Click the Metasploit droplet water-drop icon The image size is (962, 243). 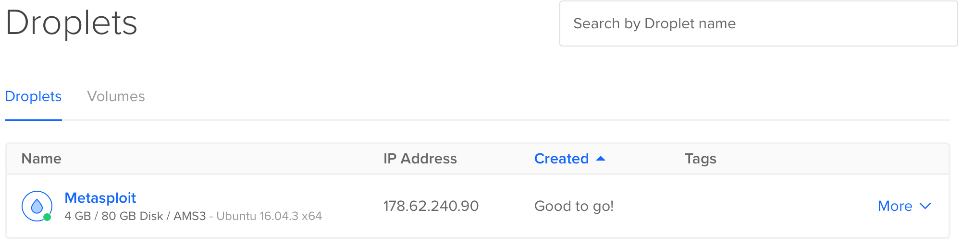(37, 206)
